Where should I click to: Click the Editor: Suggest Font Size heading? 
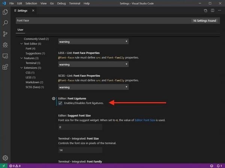(74, 116)
